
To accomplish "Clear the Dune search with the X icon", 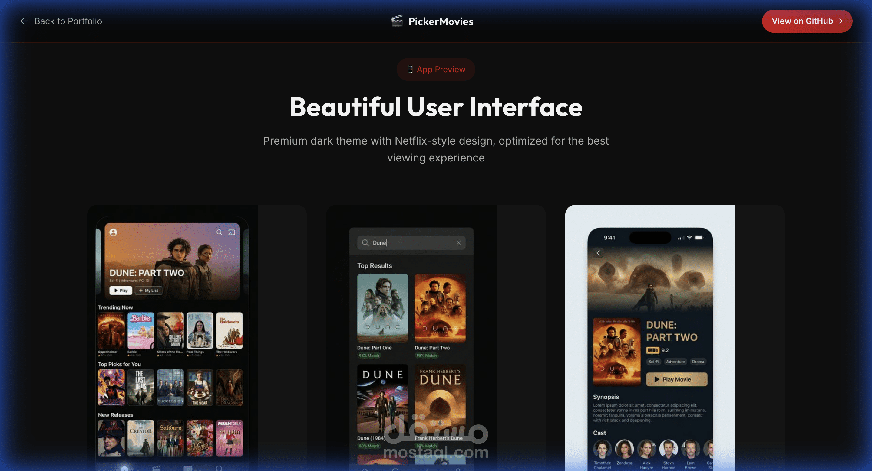I will pyautogui.click(x=458, y=243).
